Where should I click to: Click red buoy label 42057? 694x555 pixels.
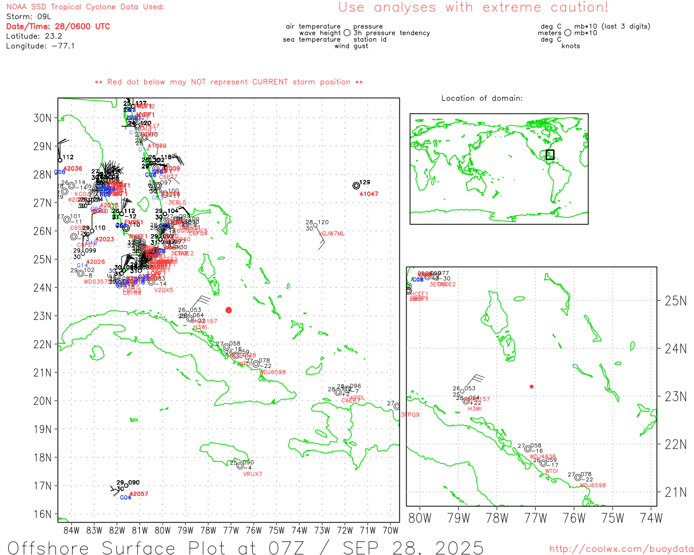(139, 494)
